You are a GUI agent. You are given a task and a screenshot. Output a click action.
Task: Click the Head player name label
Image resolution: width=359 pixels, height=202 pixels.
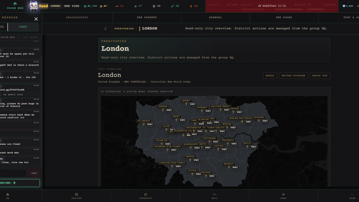pyautogui.click(x=43, y=6)
